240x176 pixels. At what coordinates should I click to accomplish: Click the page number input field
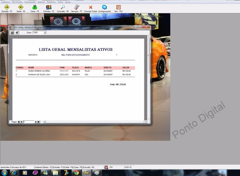(29, 122)
